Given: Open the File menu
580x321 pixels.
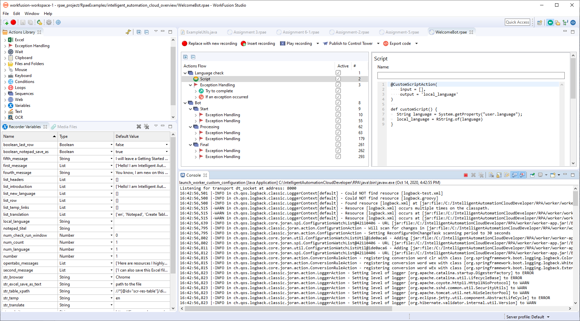Looking at the screenshot, I should tap(6, 14).
